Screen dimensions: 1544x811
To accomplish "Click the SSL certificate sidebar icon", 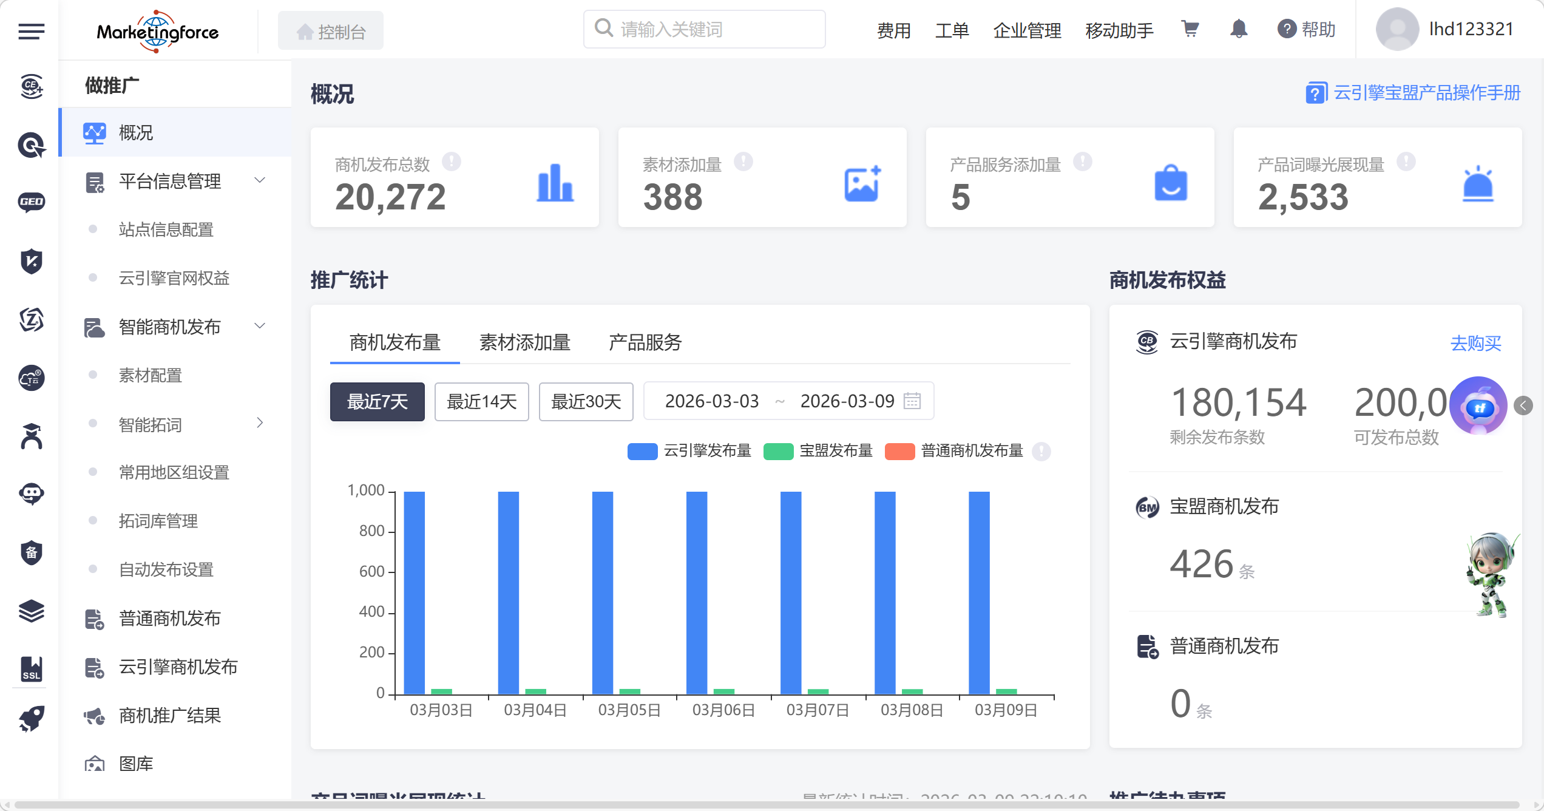I will [x=31, y=668].
